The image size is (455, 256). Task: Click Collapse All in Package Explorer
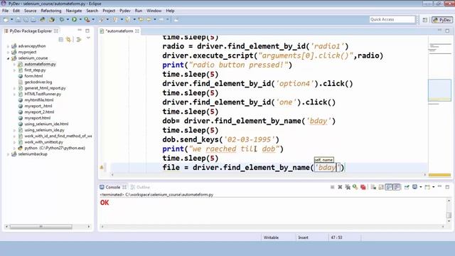pyautogui.click(x=61, y=40)
